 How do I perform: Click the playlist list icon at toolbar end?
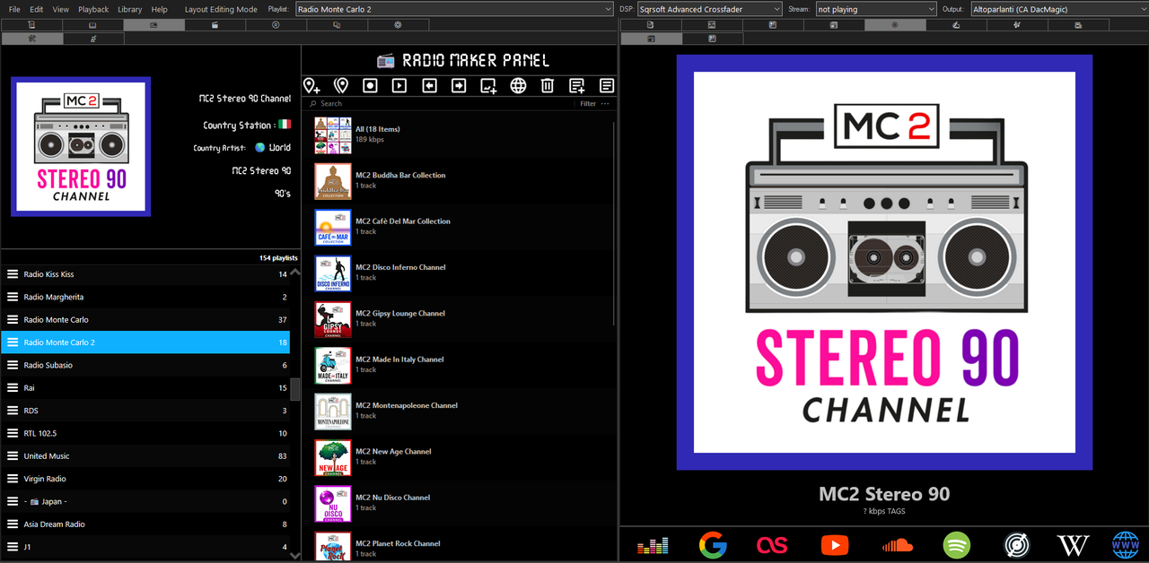point(607,85)
